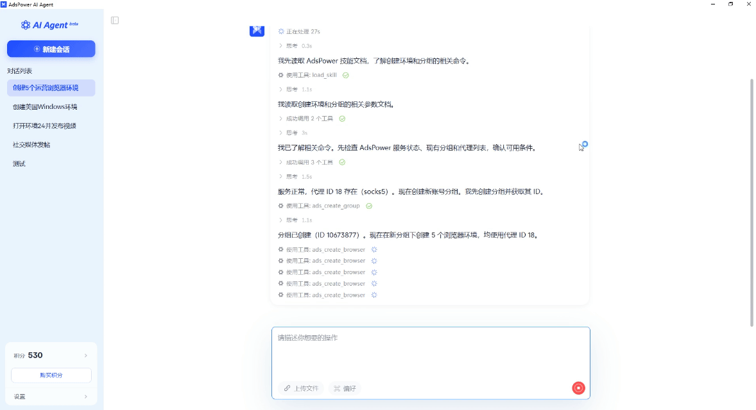Expand the 思考 1.5s thinking section
756x410 pixels.
pos(295,176)
